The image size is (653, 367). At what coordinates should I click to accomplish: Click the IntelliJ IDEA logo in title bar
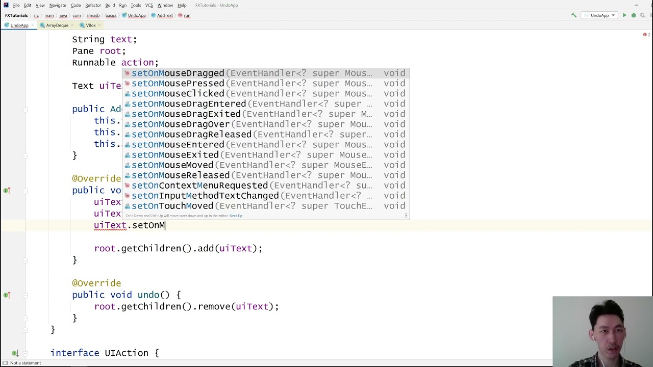pos(6,5)
